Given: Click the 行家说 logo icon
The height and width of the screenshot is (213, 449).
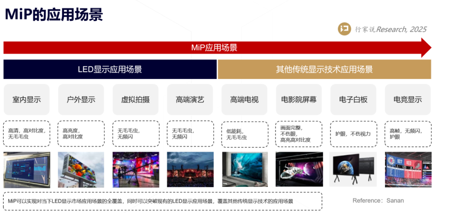Looking at the screenshot, I should coord(345,29).
